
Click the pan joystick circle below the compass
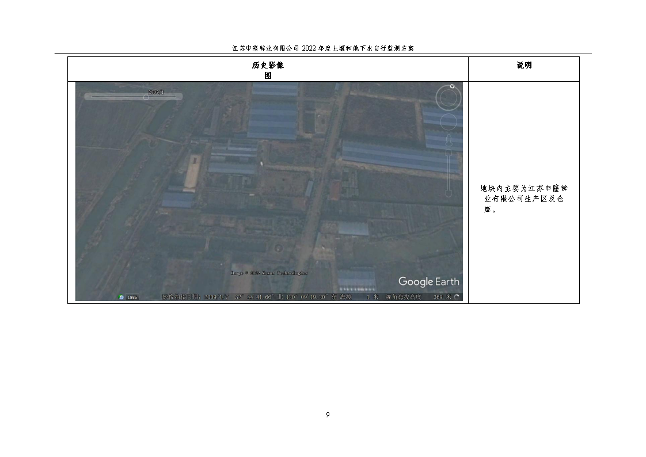(449, 121)
